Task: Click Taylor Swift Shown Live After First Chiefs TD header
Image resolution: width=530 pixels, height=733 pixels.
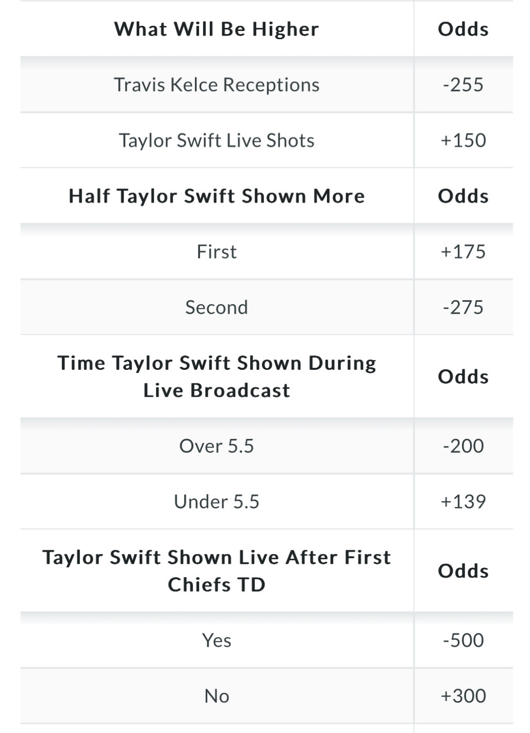Action: [x=217, y=571]
